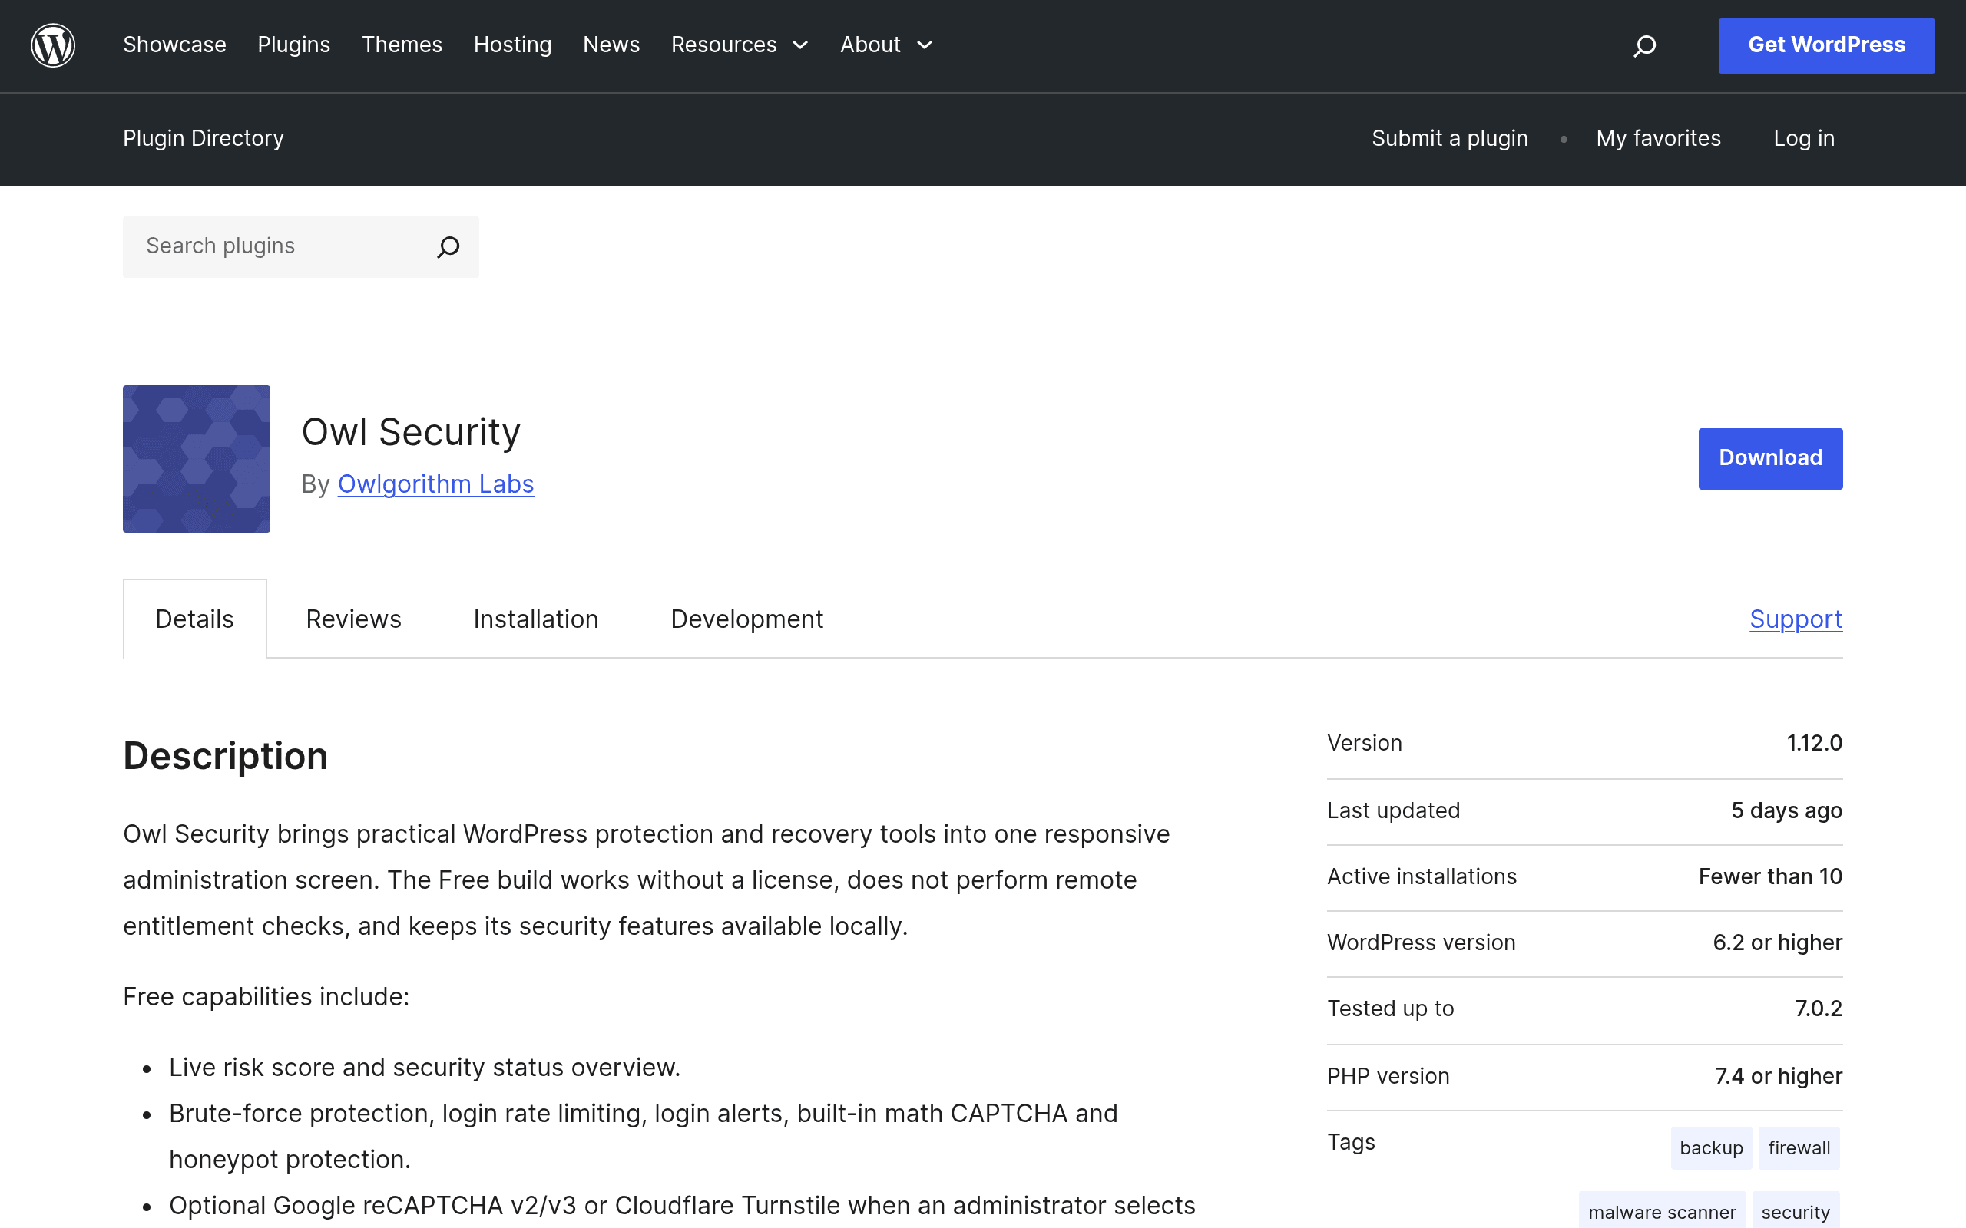1966x1228 pixels.
Task: Click the firewall tag
Action: [x=1799, y=1147]
